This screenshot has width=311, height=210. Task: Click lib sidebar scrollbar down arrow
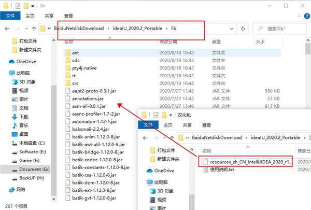53,199
